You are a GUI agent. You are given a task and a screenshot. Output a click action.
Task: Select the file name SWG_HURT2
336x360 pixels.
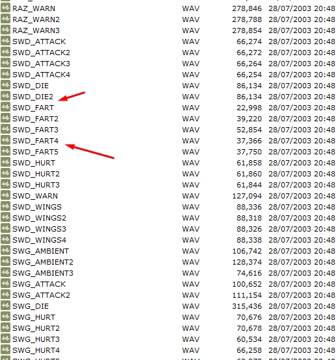click(x=36, y=328)
